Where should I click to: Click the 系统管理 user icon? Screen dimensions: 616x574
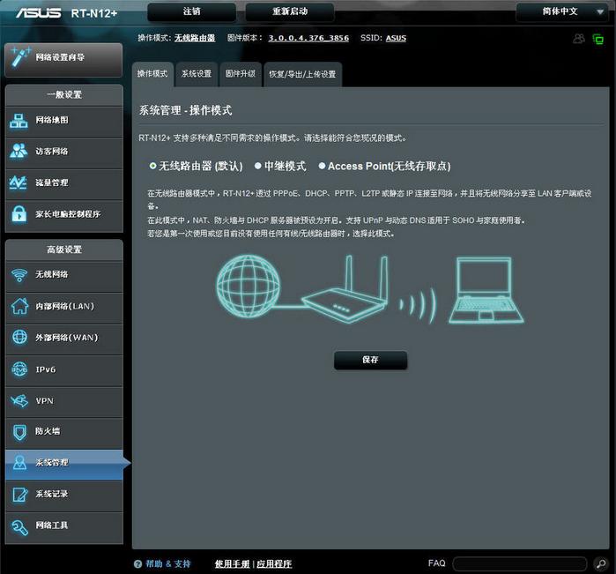19,462
